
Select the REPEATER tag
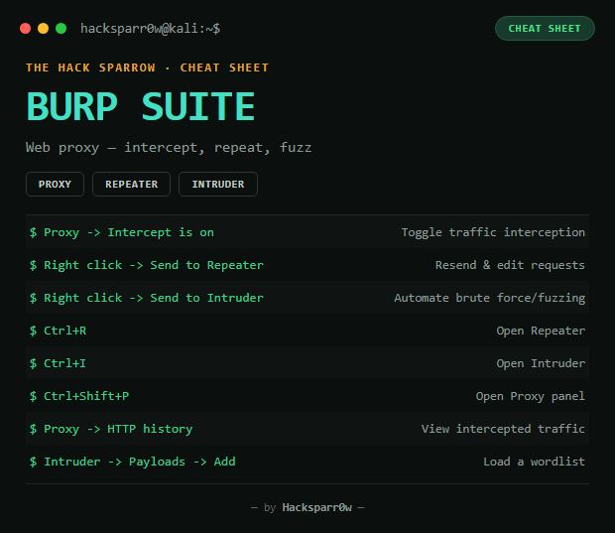131,184
